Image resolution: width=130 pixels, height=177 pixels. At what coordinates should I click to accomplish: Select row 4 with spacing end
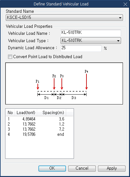pos(39,134)
